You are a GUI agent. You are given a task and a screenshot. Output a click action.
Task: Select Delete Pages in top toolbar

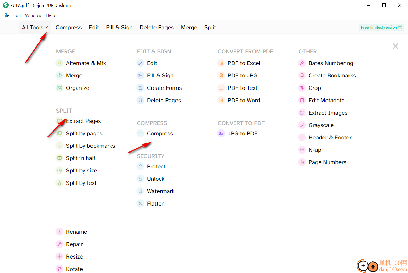[x=157, y=27]
